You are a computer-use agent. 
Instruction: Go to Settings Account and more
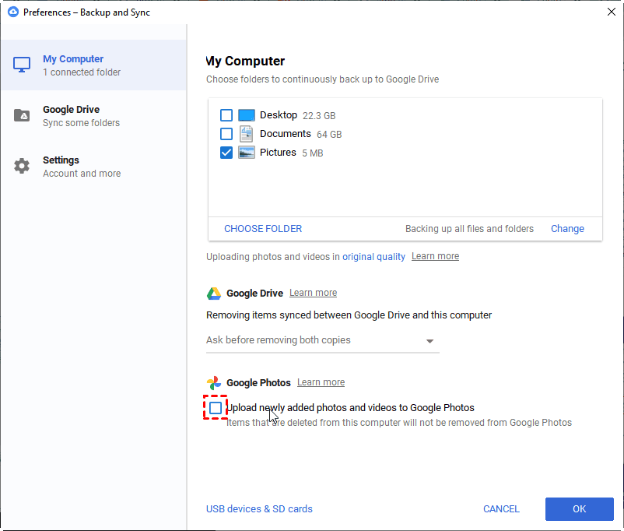[x=94, y=166]
